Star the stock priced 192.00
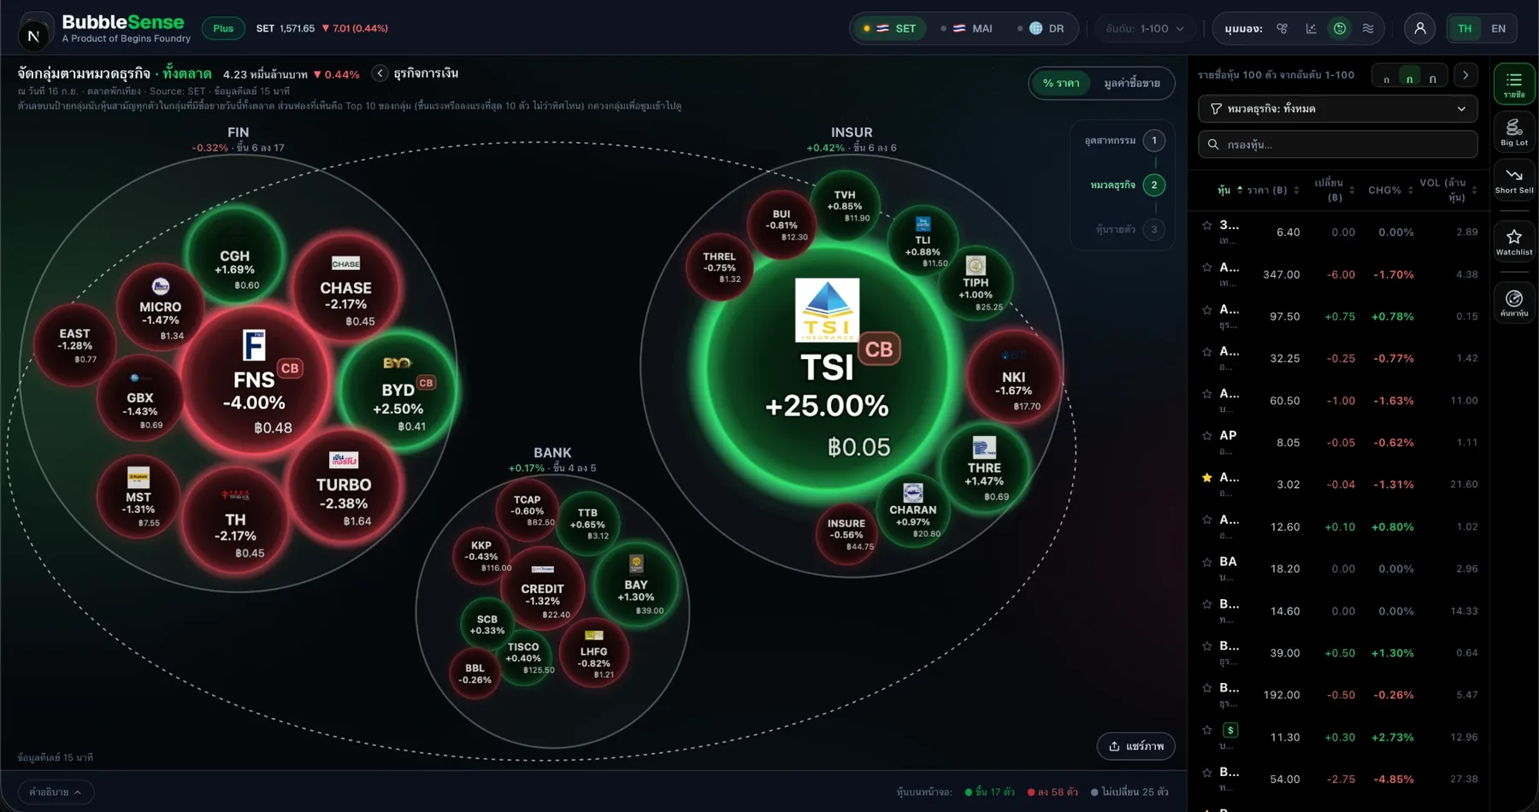 (1206, 688)
